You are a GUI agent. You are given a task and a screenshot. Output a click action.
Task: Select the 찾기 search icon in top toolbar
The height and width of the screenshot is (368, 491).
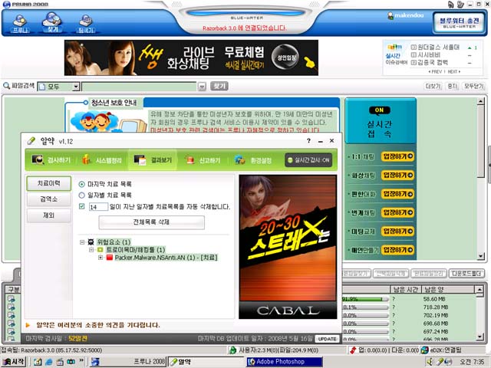[52, 22]
